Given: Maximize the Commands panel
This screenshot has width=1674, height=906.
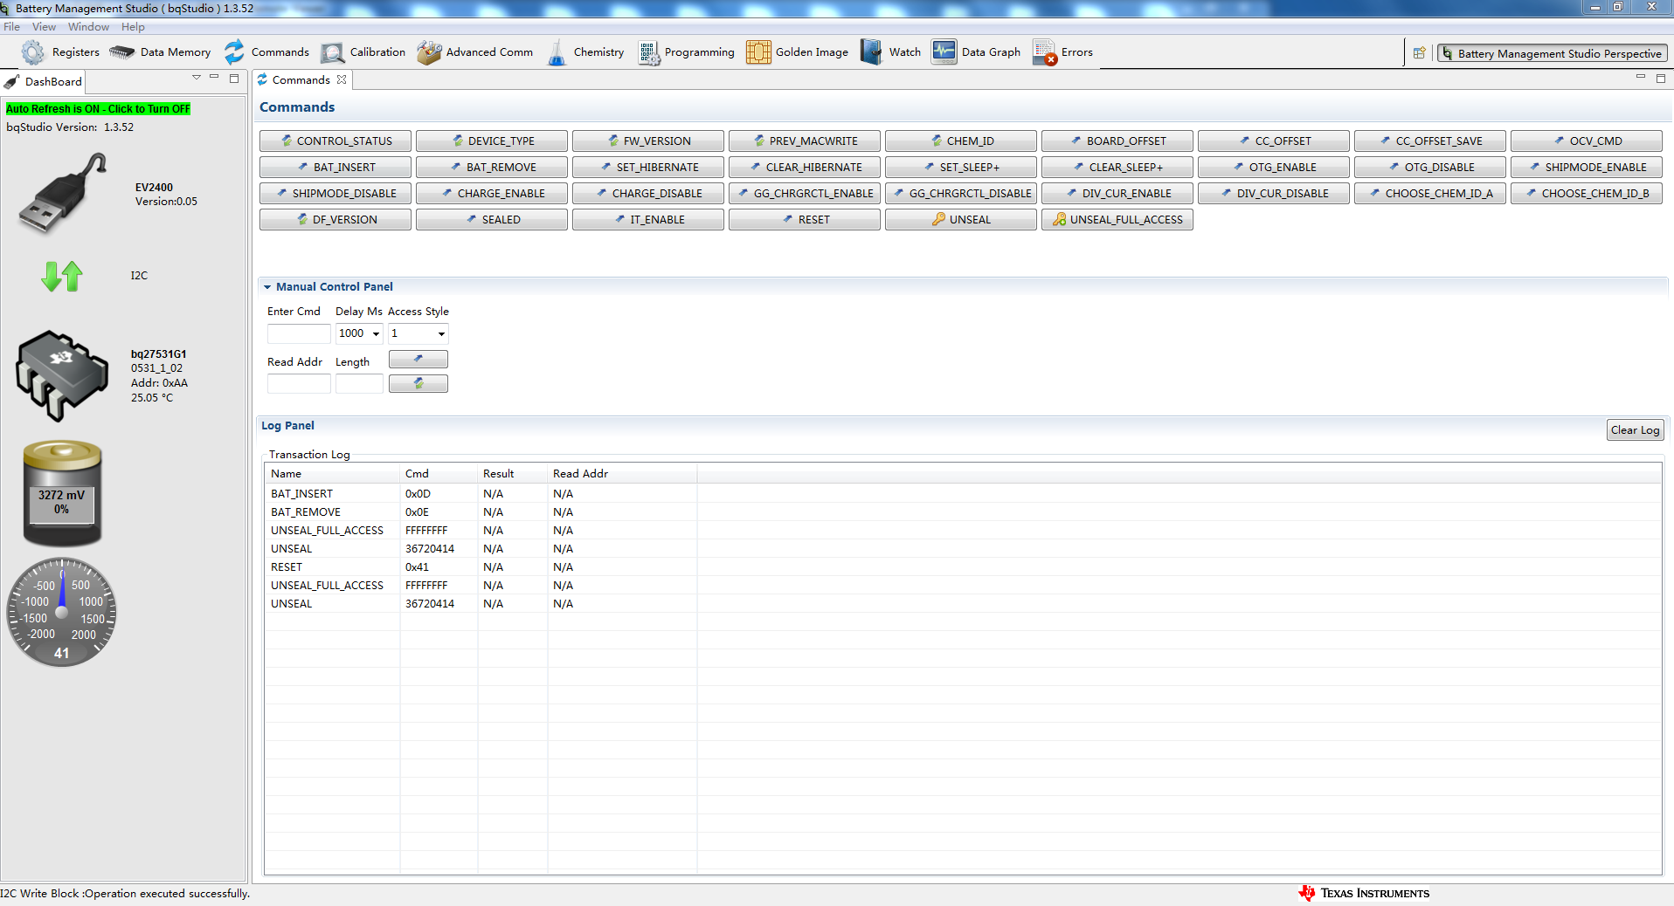Looking at the screenshot, I should click(1661, 78).
